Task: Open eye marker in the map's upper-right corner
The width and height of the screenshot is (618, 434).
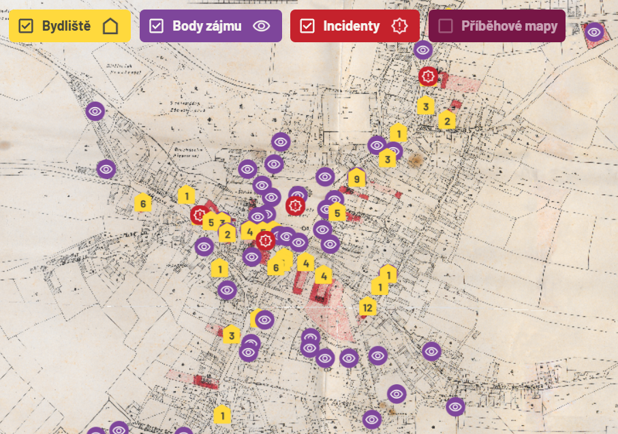Action: pos(594,31)
